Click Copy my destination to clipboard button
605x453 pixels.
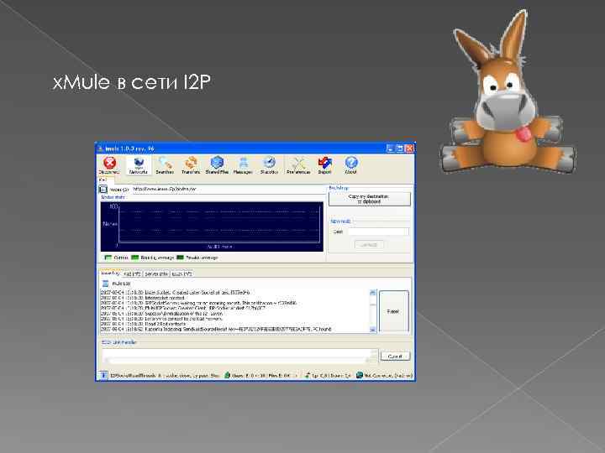[x=369, y=199]
